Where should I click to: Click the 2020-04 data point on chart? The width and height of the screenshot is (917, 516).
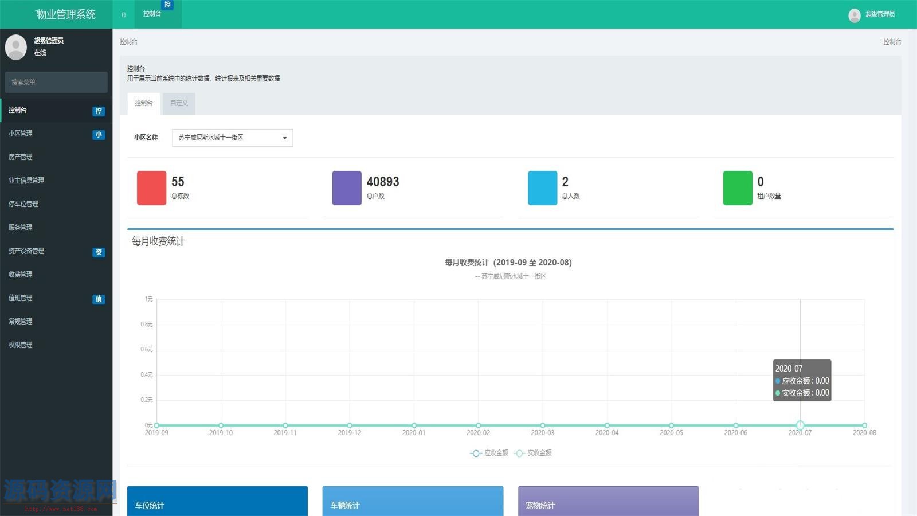pos(607,425)
